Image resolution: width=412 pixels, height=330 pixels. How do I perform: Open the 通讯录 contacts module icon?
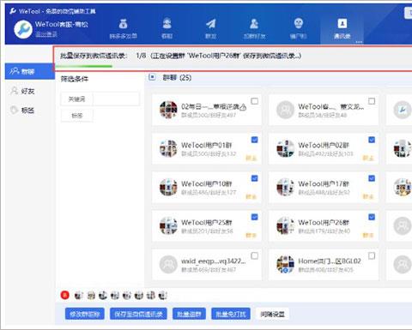(x=342, y=23)
